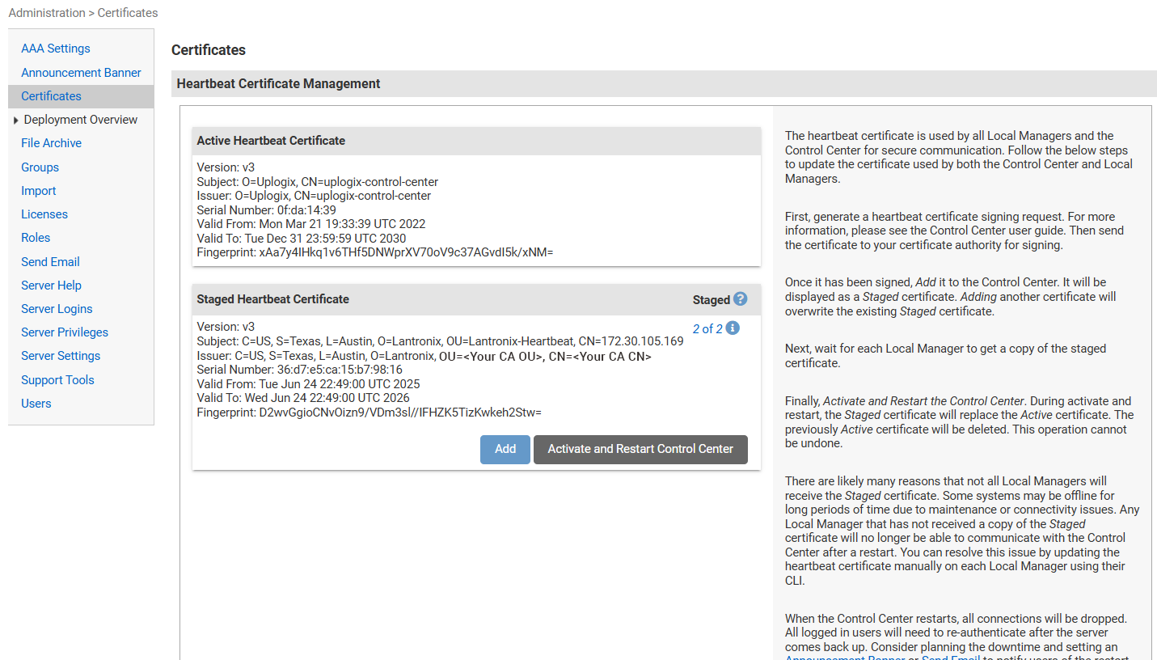Navigate to File Archive
The height and width of the screenshot is (660, 1157).
click(x=51, y=142)
